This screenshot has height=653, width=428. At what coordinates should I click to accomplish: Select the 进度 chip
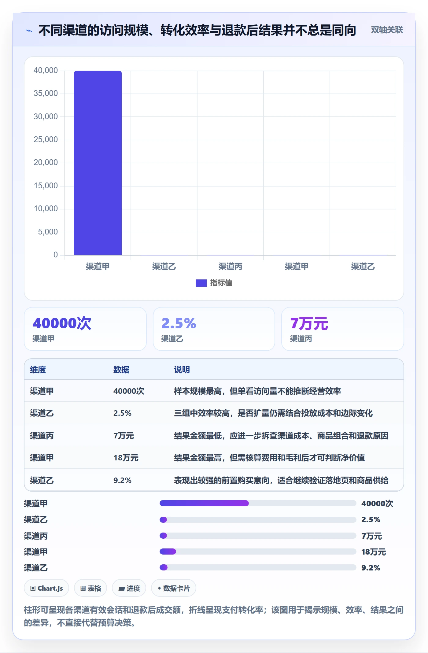click(x=129, y=588)
